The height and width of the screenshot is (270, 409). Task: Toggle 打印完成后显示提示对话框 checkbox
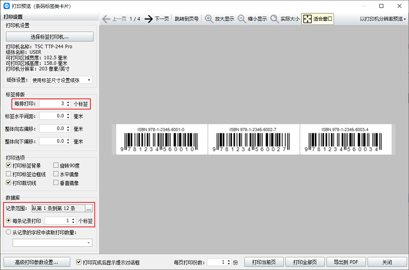click(x=79, y=262)
